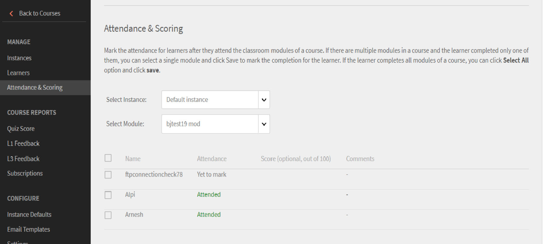Open the Select Instance dropdown arrow
Image resolution: width=544 pixels, height=244 pixels.
(264, 100)
